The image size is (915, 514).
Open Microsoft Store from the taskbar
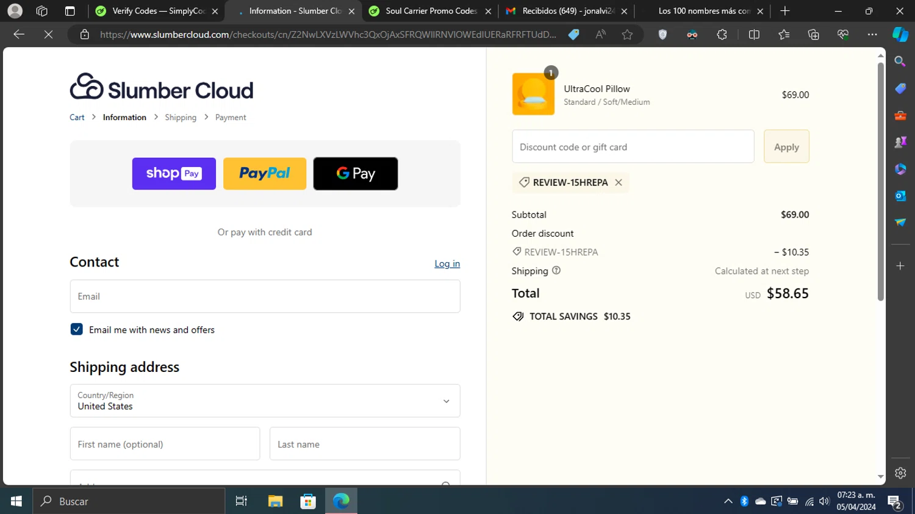point(308,501)
